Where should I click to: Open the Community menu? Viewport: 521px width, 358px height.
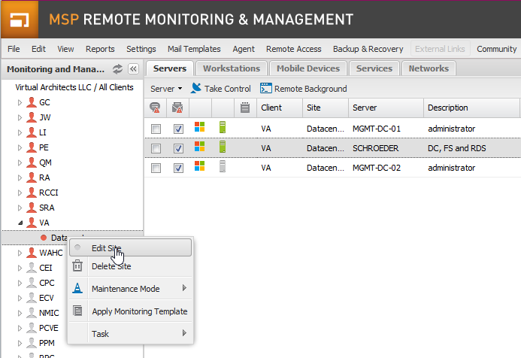tap(496, 49)
